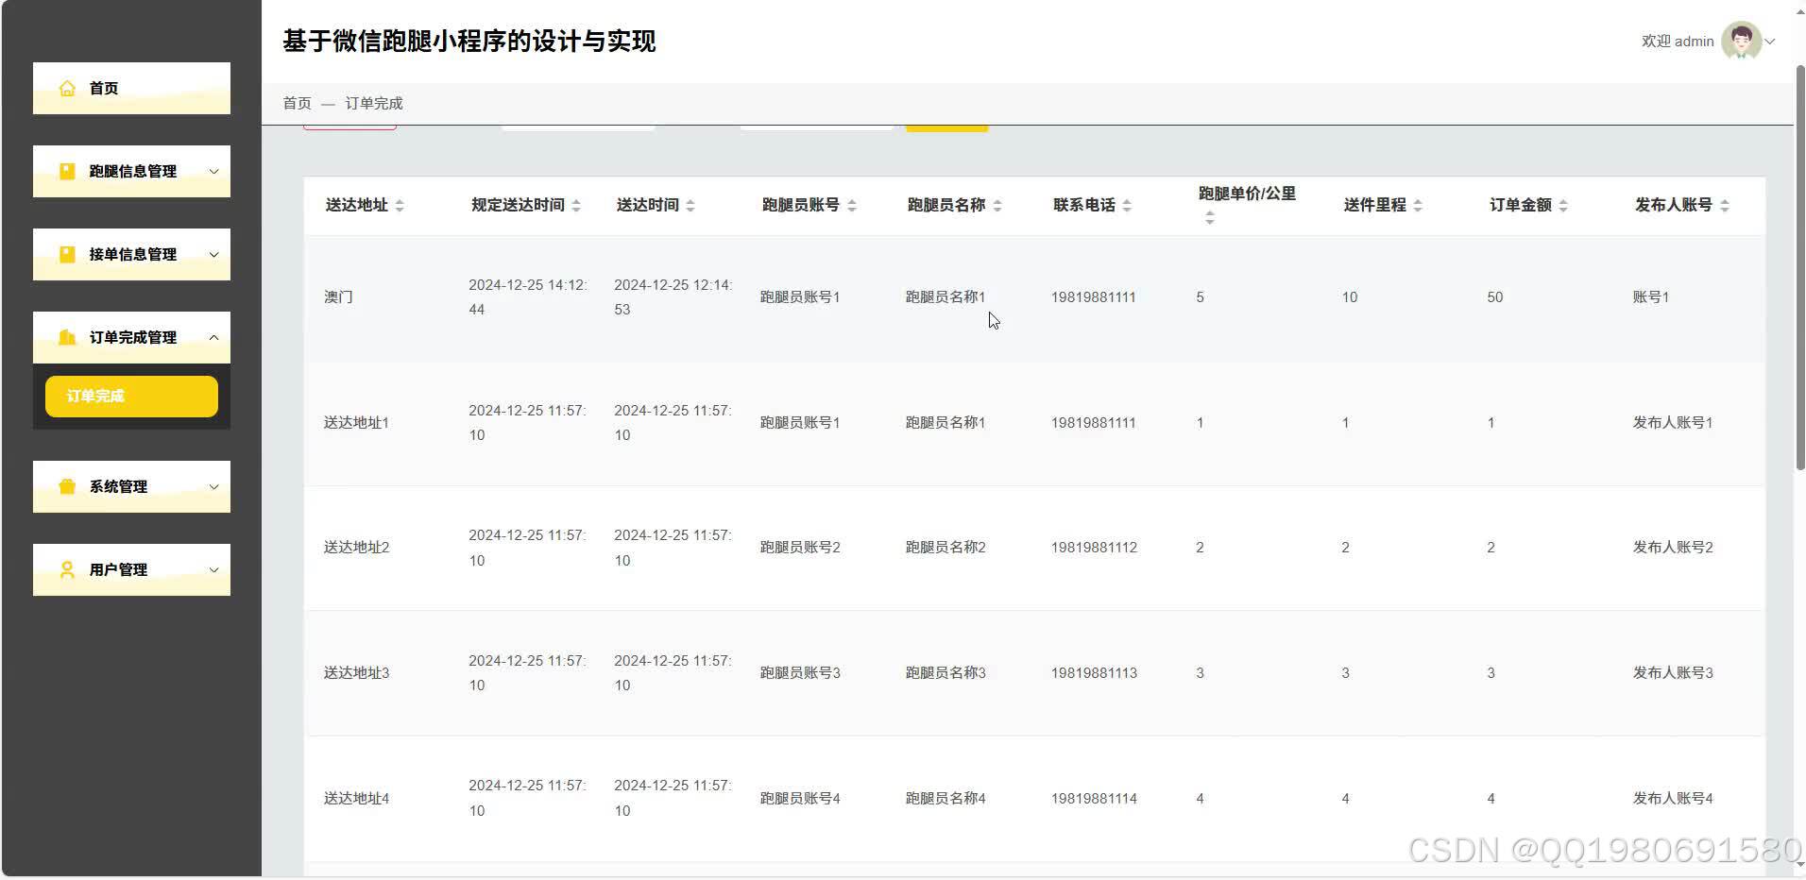Toggle ascending sort on 订单金额 column
Screen dimensions: 1806x880
1563,200
